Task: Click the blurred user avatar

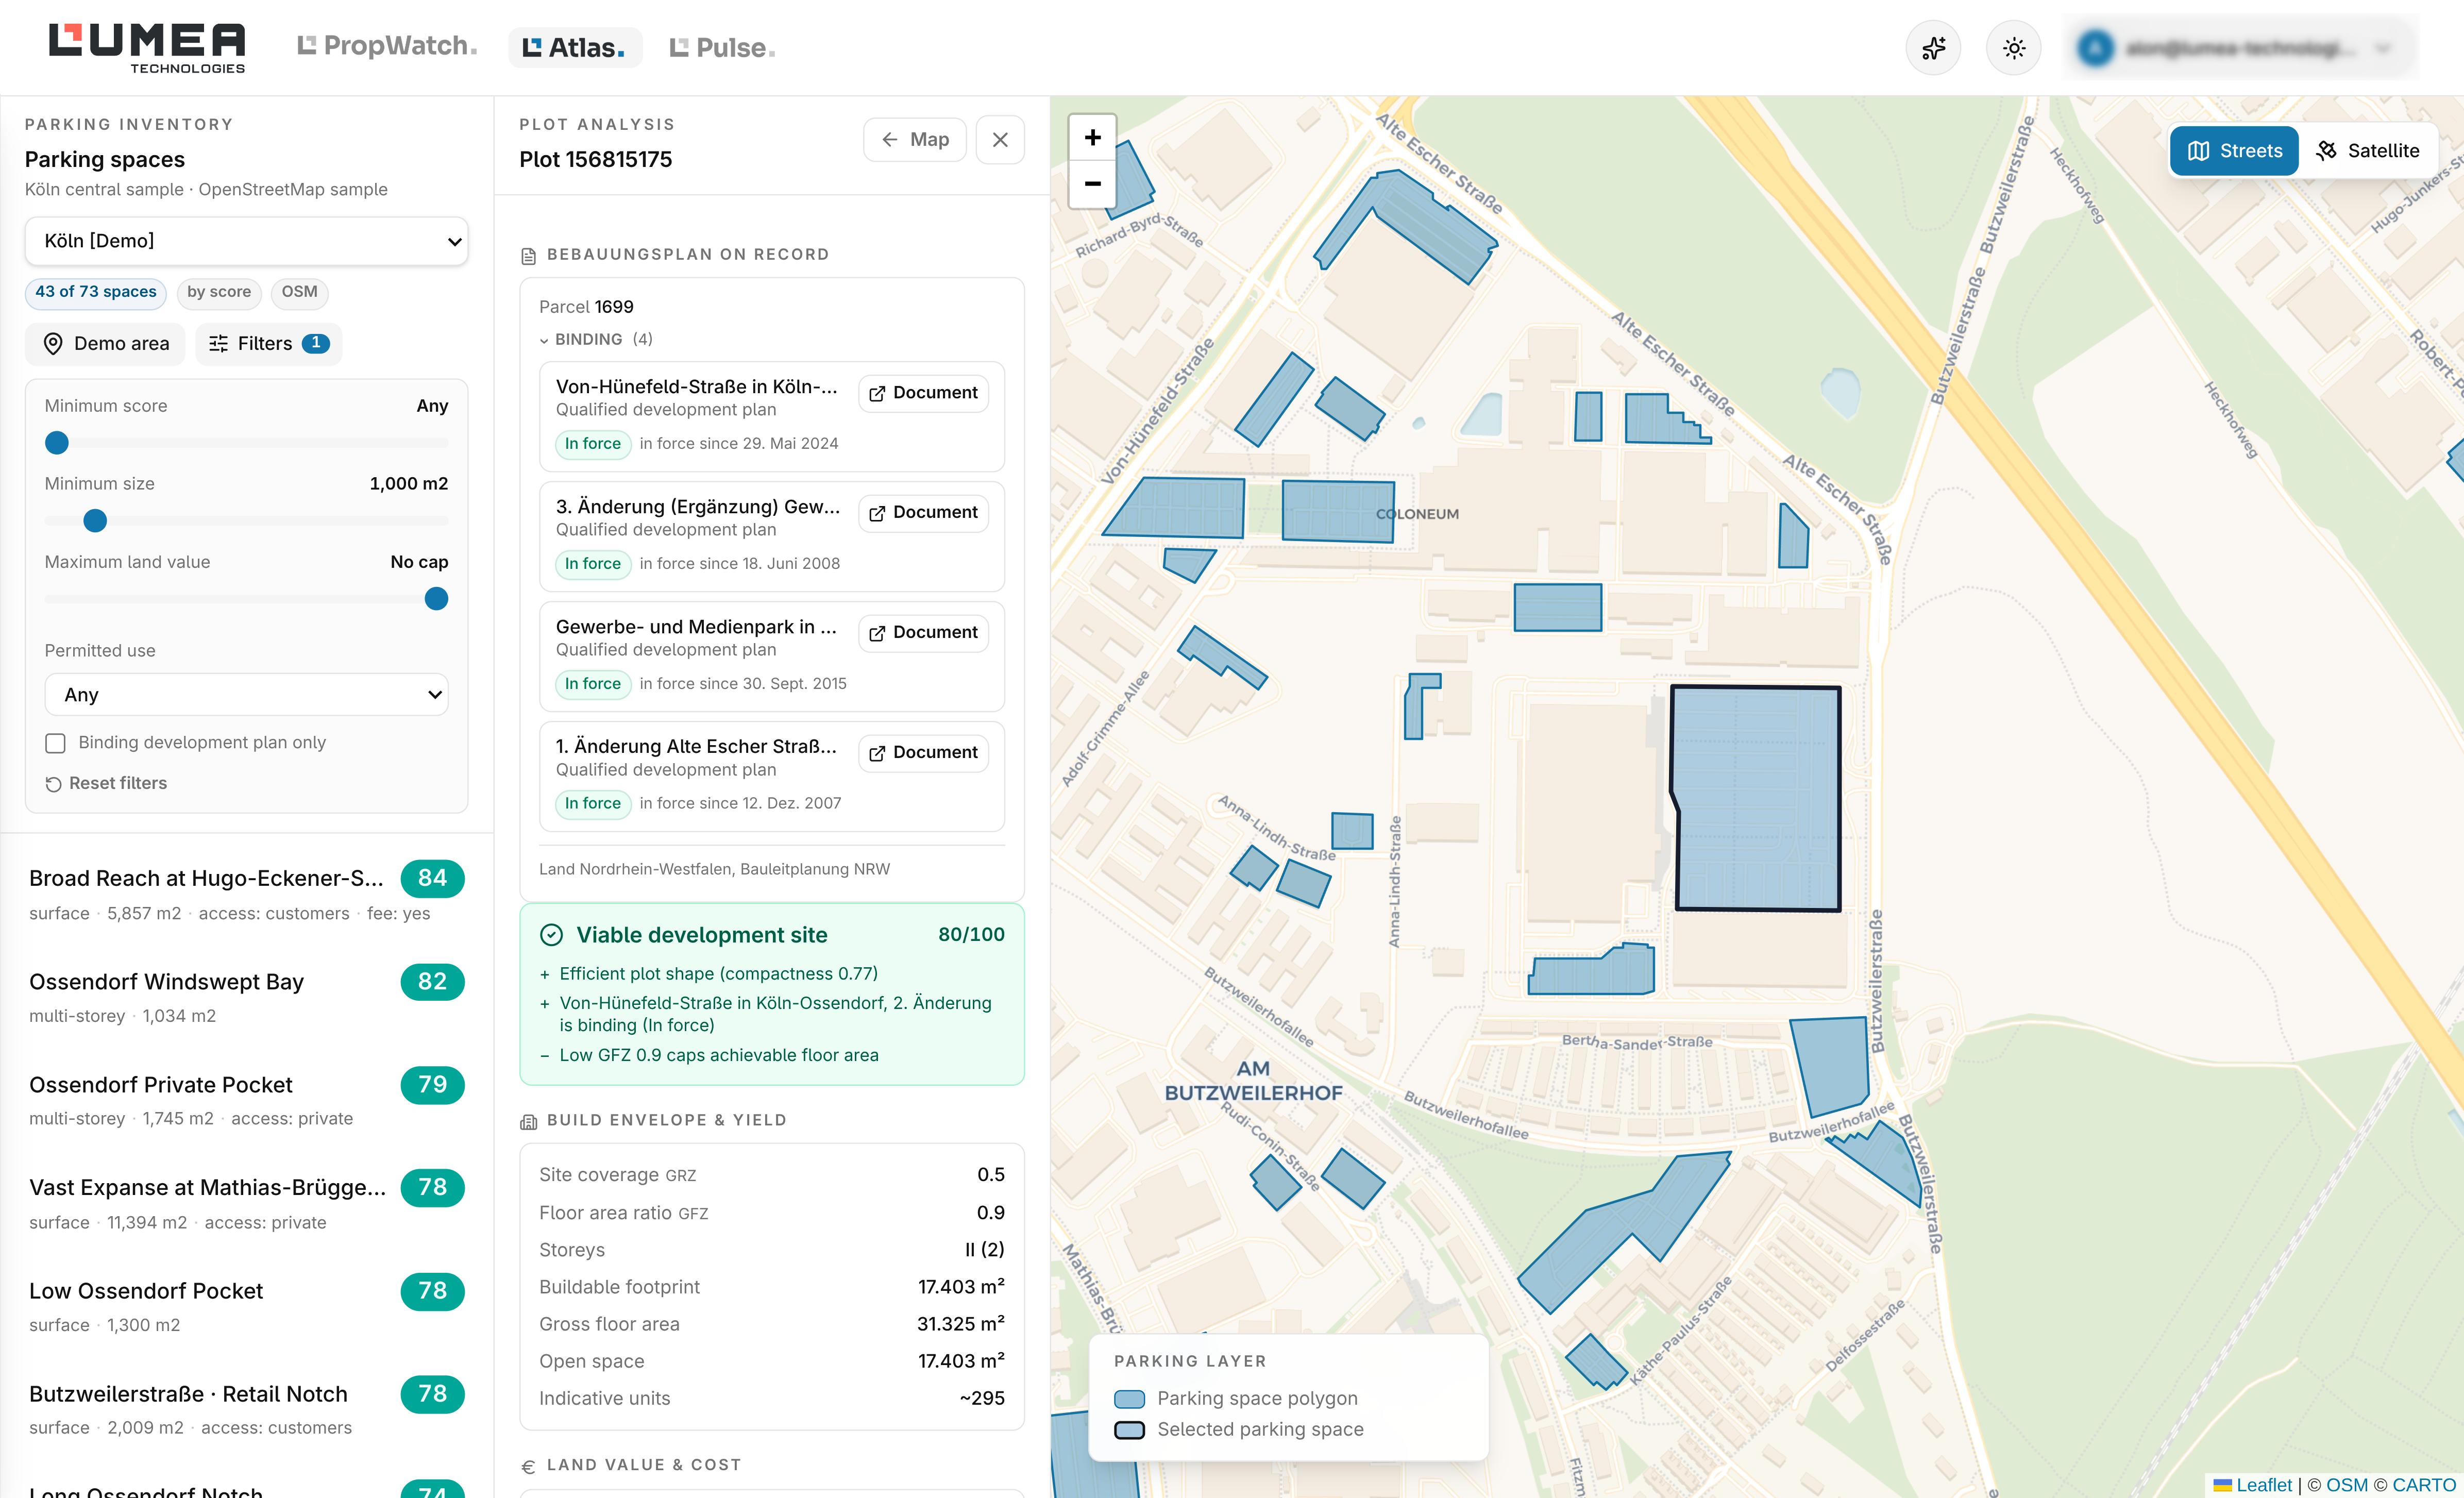Action: (x=2095, y=48)
